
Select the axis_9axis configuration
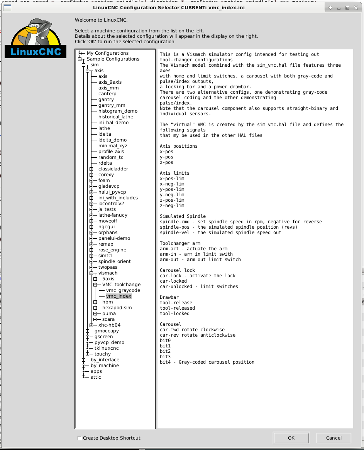pos(110,82)
